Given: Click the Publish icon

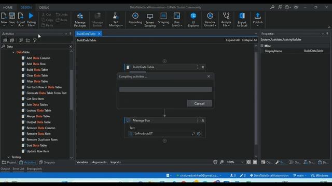Looking at the screenshot, I should tap(257, 20).
